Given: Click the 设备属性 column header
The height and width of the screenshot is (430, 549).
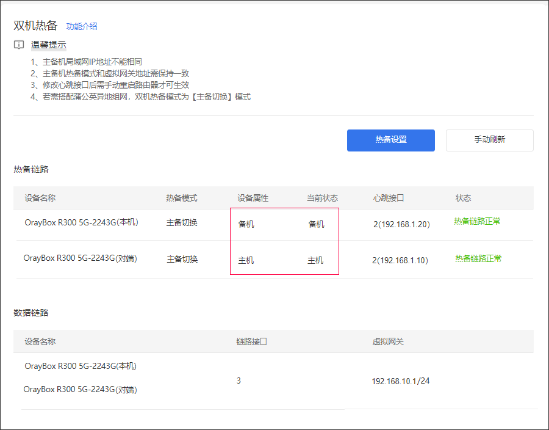Looking at the screenshot, I should click(x=253, y=198).
